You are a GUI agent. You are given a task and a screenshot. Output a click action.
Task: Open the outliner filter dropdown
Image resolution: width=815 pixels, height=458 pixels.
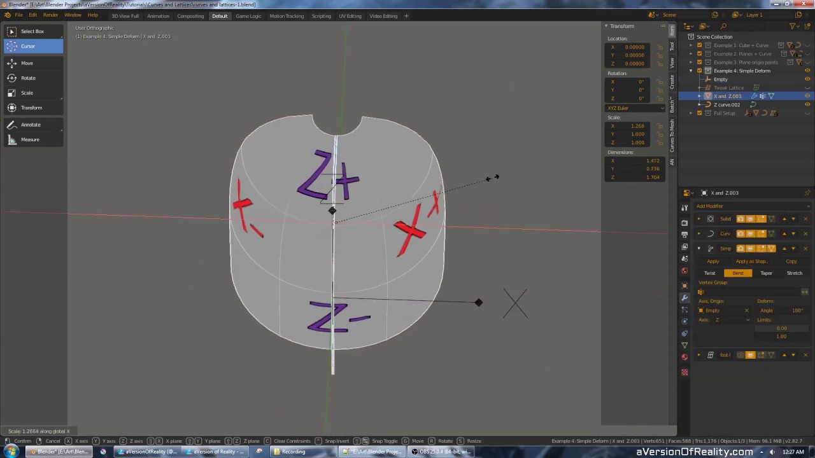[x=794, y=26]
